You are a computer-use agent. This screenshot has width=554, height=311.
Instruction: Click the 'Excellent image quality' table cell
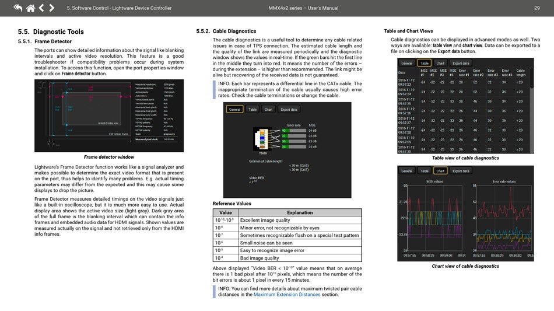coord(300,220)
